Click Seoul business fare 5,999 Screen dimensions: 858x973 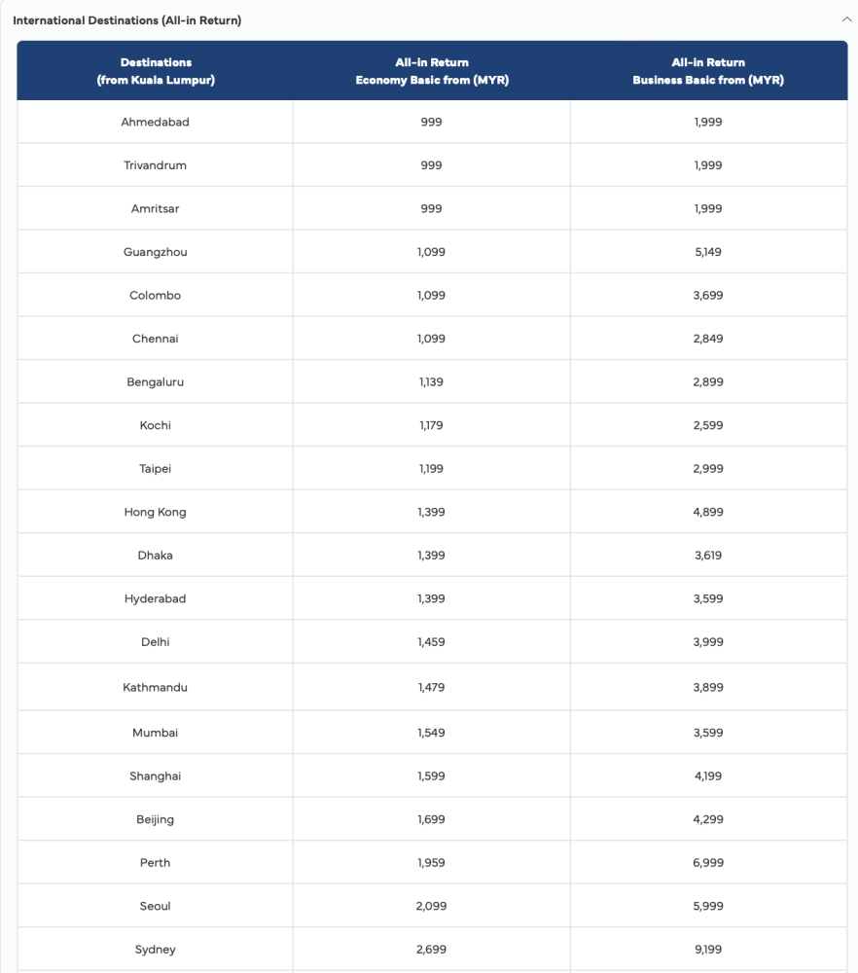708,906
